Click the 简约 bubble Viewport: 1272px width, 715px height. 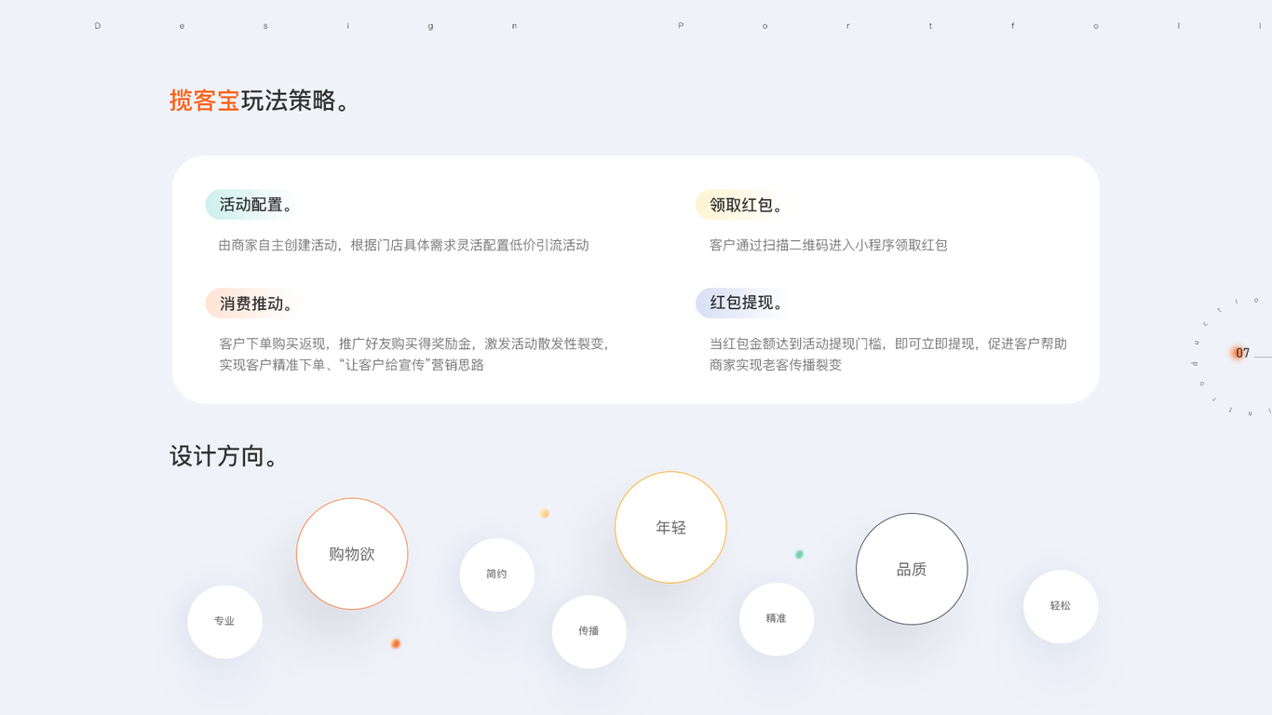(497, 574)
